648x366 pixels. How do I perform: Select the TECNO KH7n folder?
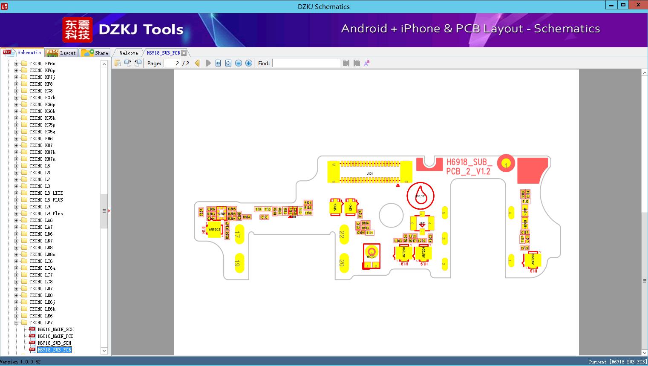coord(42,159)
